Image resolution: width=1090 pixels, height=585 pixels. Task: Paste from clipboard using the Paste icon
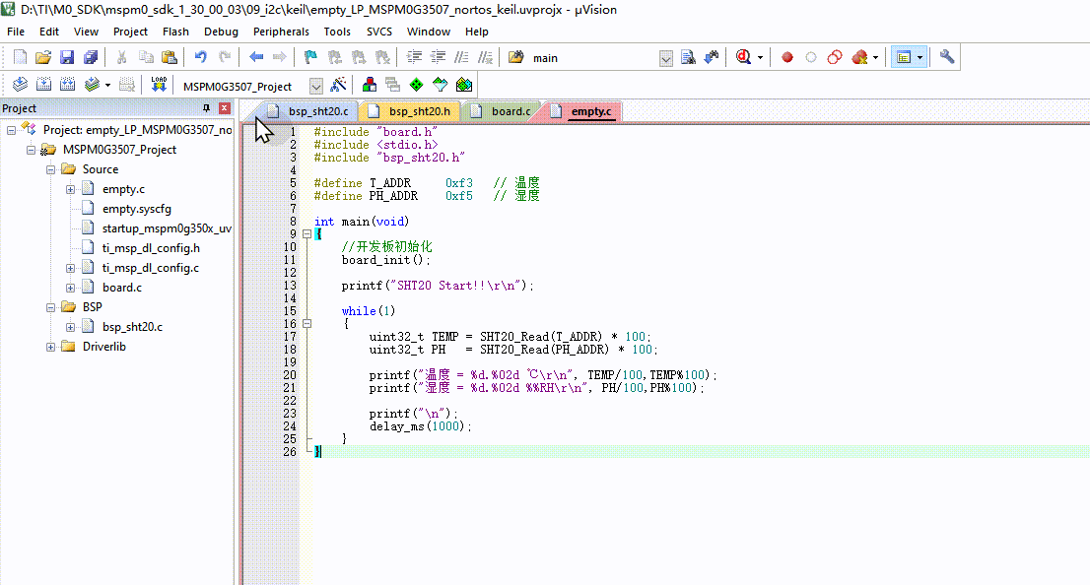tap(169, 58)
